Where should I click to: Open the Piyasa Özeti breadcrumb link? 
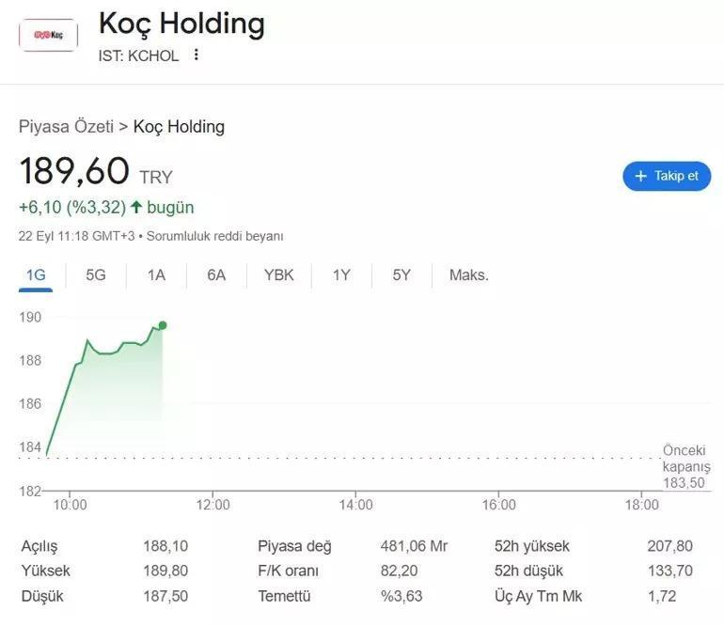(x=66, y=127)
